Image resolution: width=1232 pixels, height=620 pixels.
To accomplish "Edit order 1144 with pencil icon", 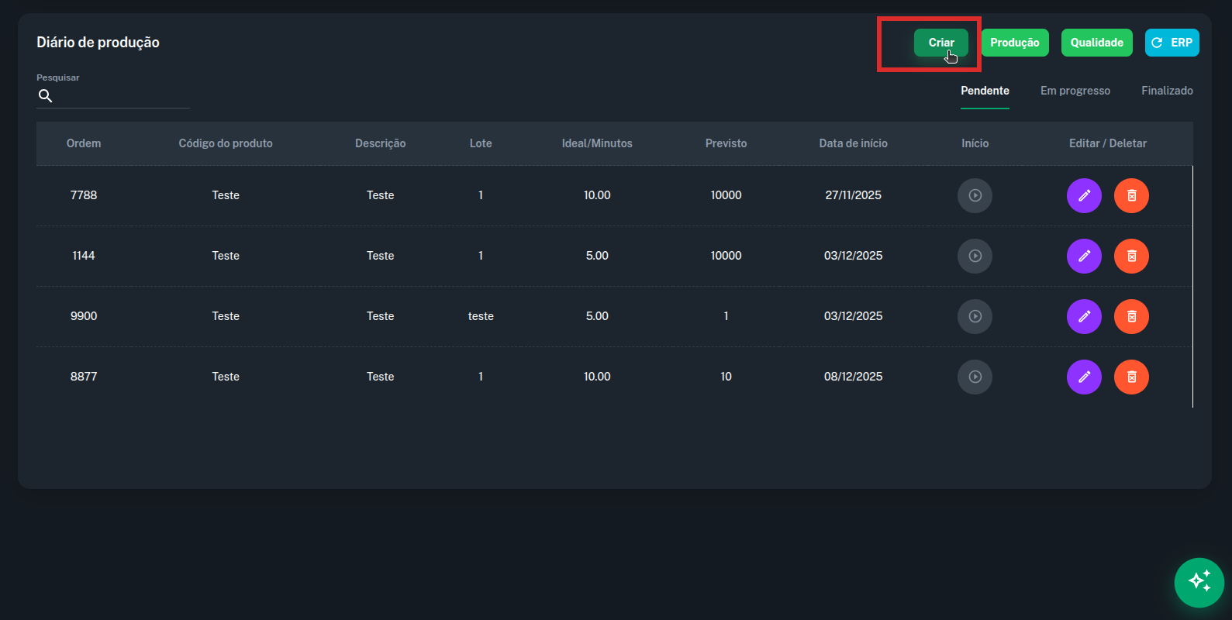I will (1084, 256).
